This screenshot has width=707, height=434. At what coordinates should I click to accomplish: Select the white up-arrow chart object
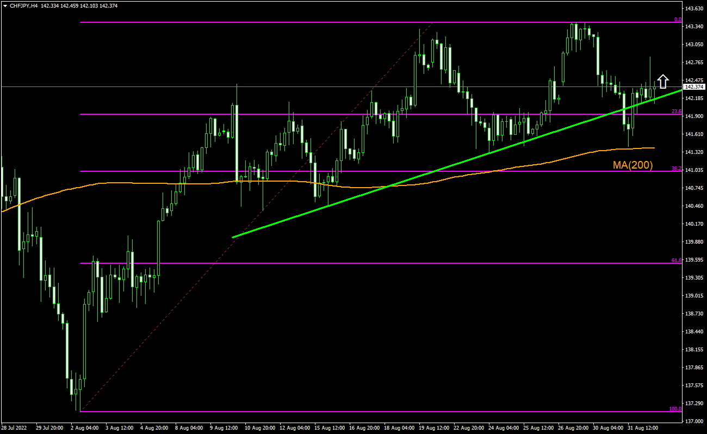coord(663,81)
